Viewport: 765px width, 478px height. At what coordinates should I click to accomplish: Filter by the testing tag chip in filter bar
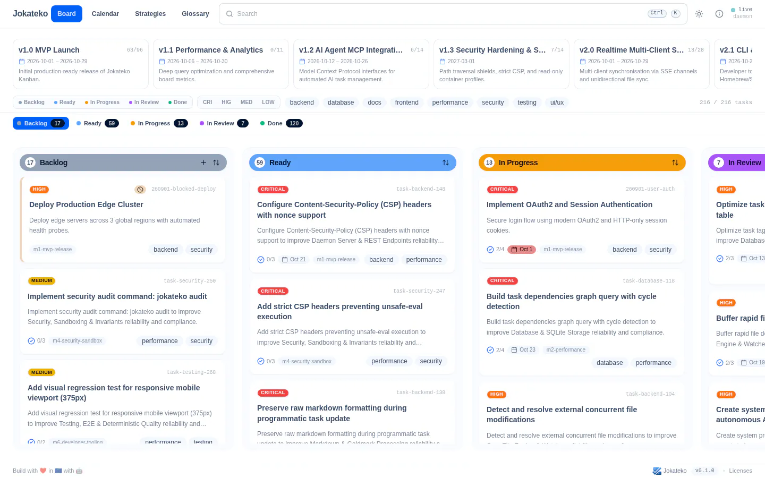[x=527, y=103]
